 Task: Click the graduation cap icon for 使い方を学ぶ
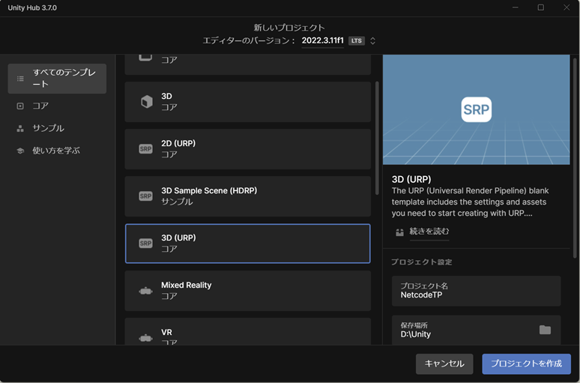[x=20, y=151]
